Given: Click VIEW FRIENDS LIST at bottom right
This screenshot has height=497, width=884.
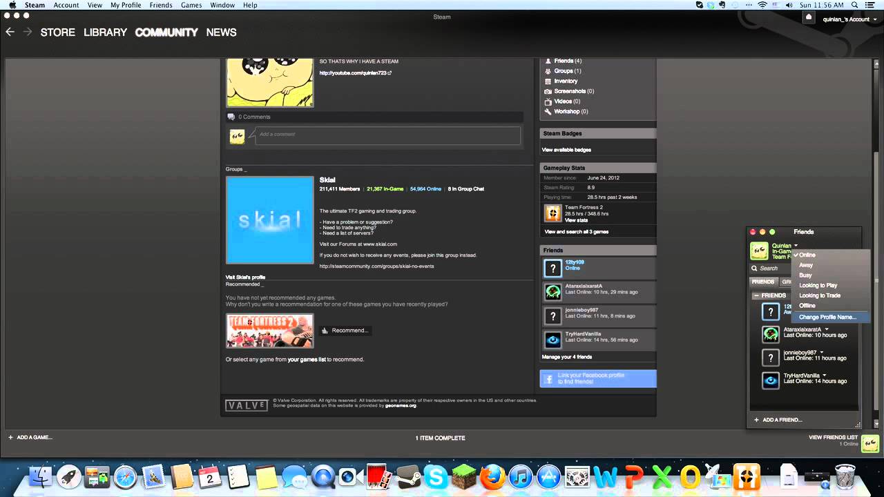Looking at the screenshot, I should [x=833, y=438].
